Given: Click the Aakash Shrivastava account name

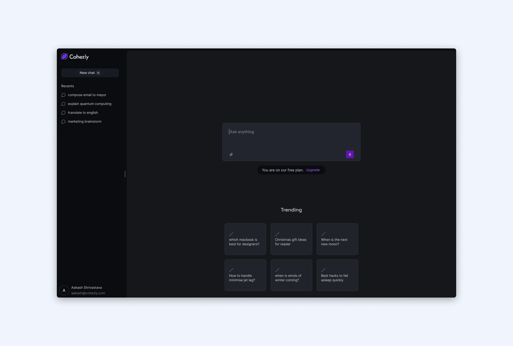Looking at the screenshot, I should (x=87, y=288).
